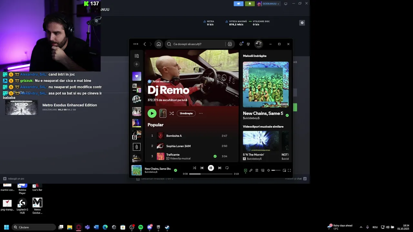Open the Dj Remo artist title
Image resolution: width=413 pixels, height=232 pixels.
click(x=168, y=90)
